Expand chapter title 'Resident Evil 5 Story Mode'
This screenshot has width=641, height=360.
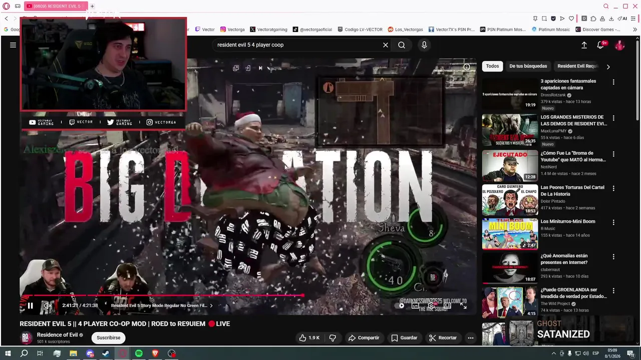tap(161, 305)
